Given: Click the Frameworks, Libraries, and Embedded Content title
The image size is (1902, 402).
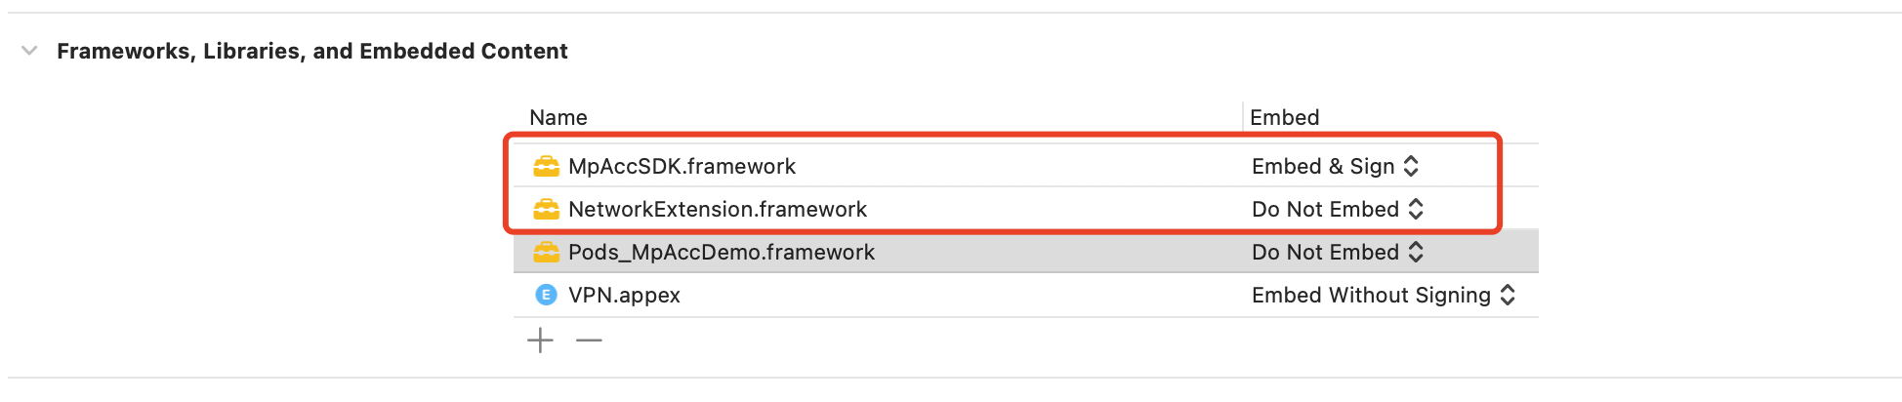Looking at the screenshot, I should click(x=312, y=51).
